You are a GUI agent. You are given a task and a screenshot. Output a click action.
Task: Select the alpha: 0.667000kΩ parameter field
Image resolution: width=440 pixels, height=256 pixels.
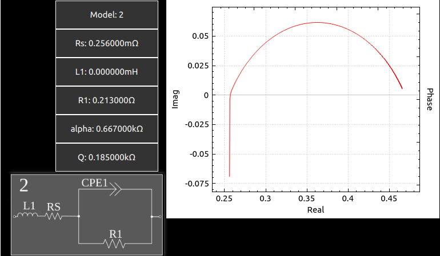[107, 129]
